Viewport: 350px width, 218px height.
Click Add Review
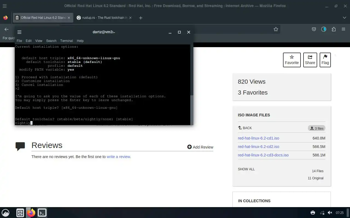[200, 147]
